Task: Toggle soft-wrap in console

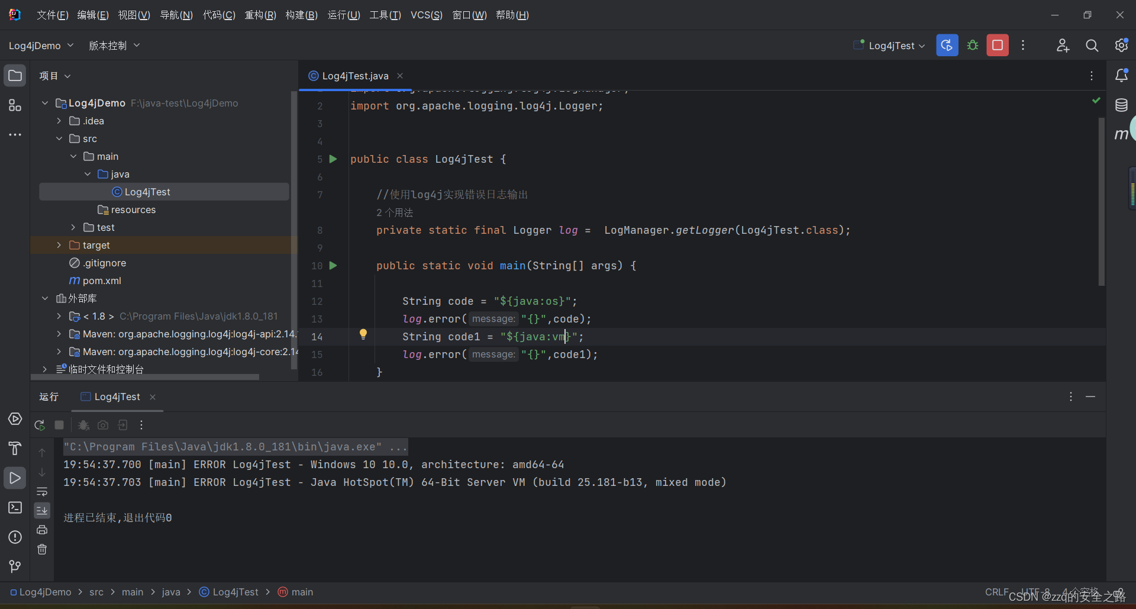Action: (42, 491)
